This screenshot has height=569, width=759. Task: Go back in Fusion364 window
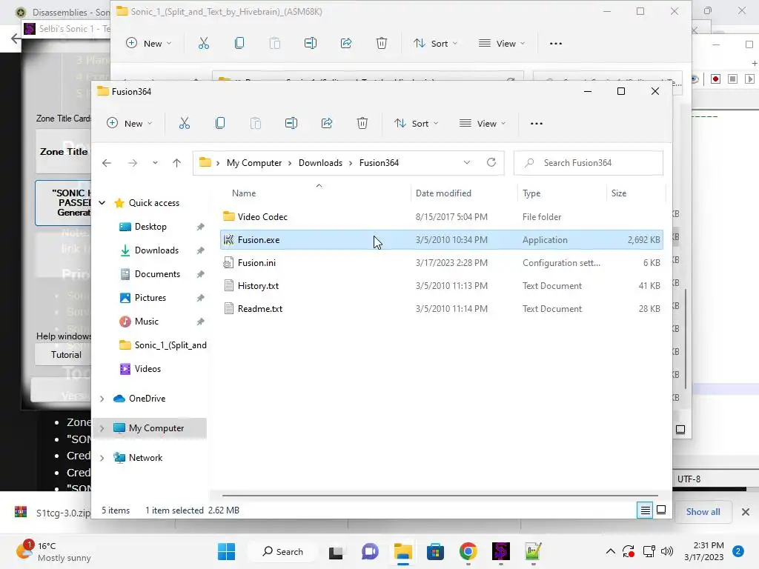[107, 163]
